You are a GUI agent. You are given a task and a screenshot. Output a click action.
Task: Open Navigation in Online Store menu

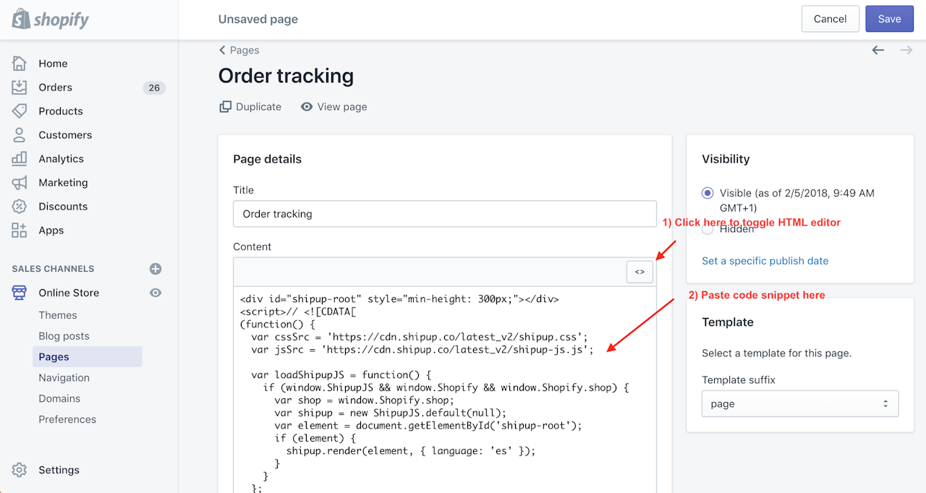pos(64,377)
